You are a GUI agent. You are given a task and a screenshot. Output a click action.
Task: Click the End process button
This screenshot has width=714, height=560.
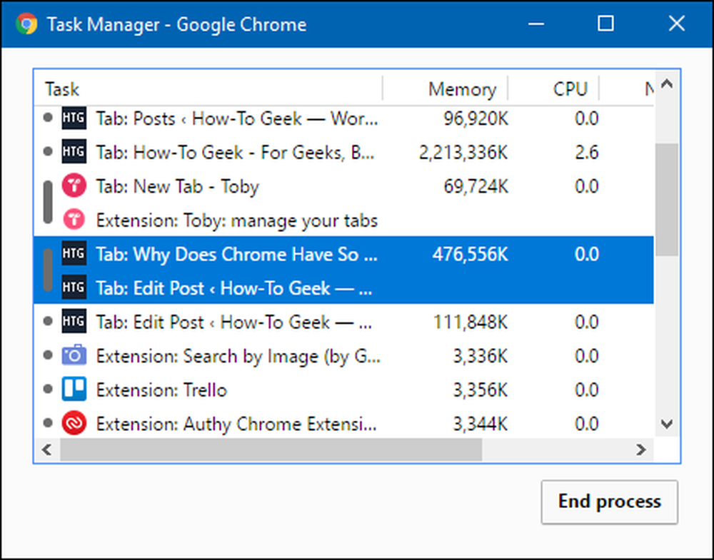pyautogui.click(x=609, y=502)
